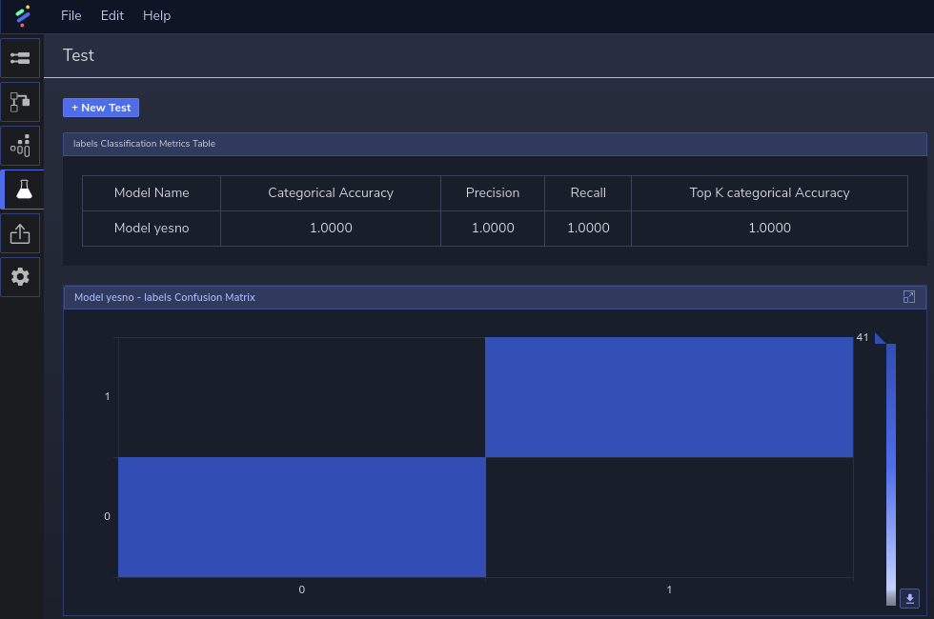Click the Recall column header
The width and height of the screenshot is (934, 619).
click(x=588, y=192)
